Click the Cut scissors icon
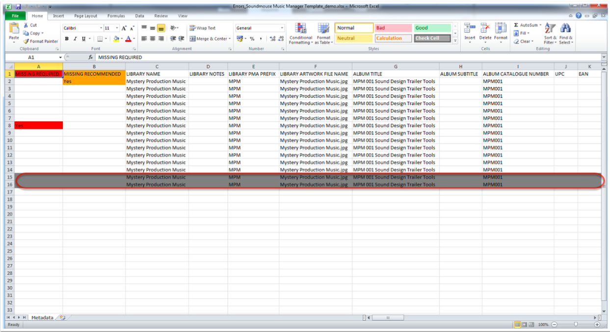This screenshot has height=332, width=610. coord(26,25)
